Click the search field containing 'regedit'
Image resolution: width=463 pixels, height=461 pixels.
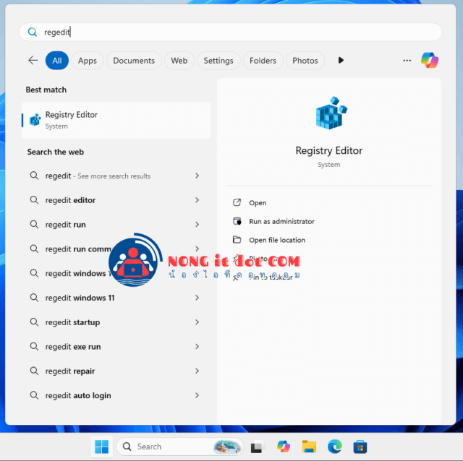point(231,32)
